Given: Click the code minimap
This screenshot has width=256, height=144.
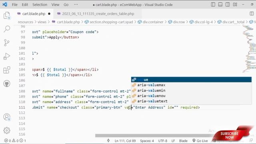Looking at the screenshot, I should pyautogui.click(x=249, y=49).
